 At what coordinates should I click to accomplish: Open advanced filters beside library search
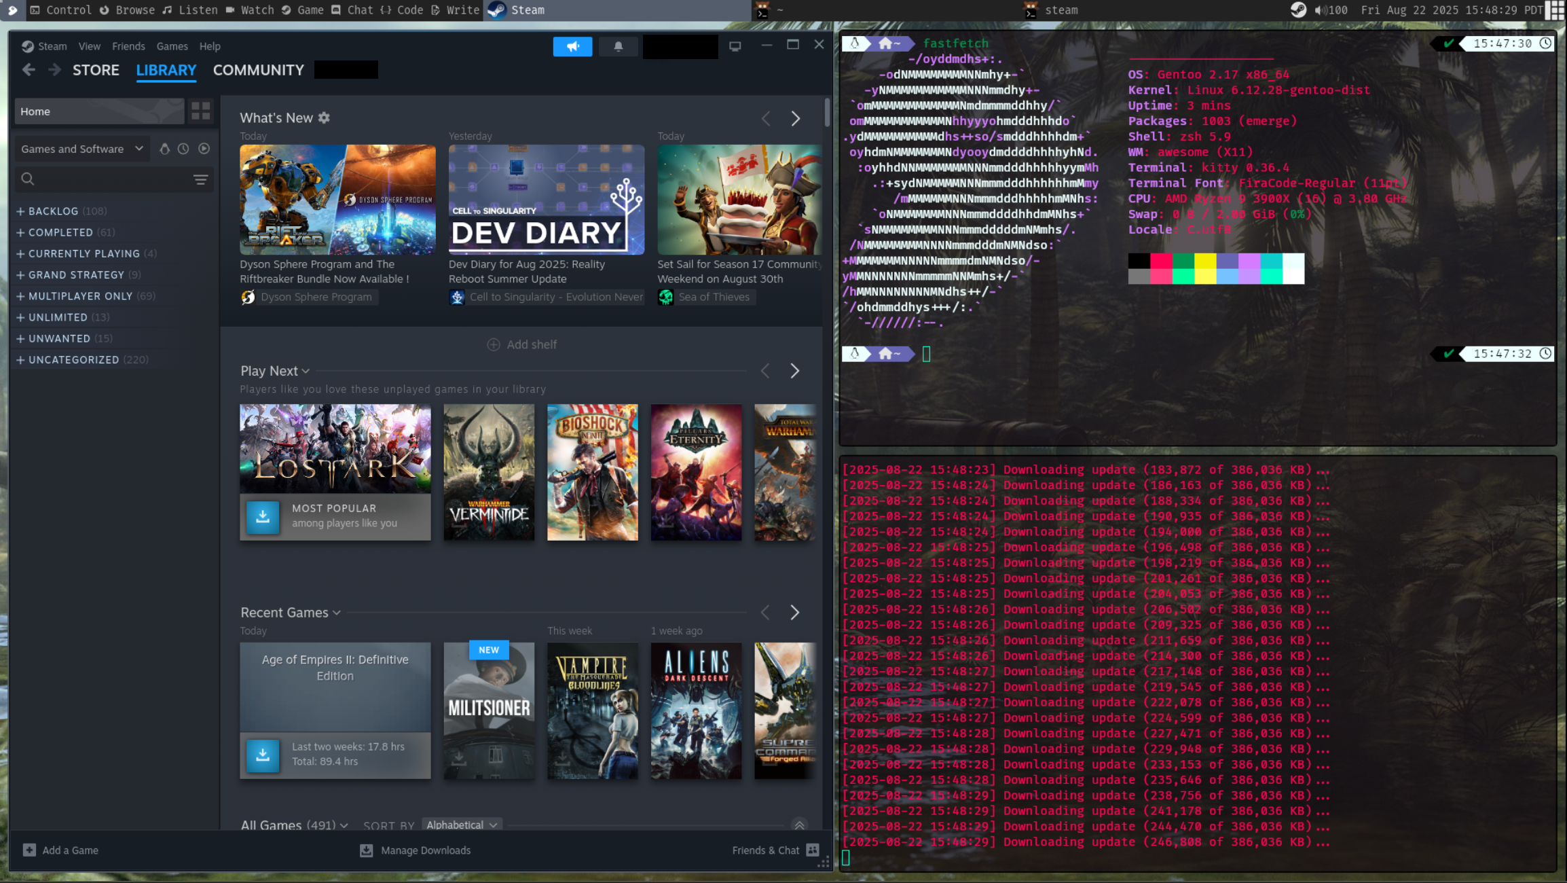pos(200,179)
